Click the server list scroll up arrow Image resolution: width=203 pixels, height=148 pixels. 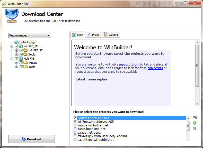click(x=188, y=118)
